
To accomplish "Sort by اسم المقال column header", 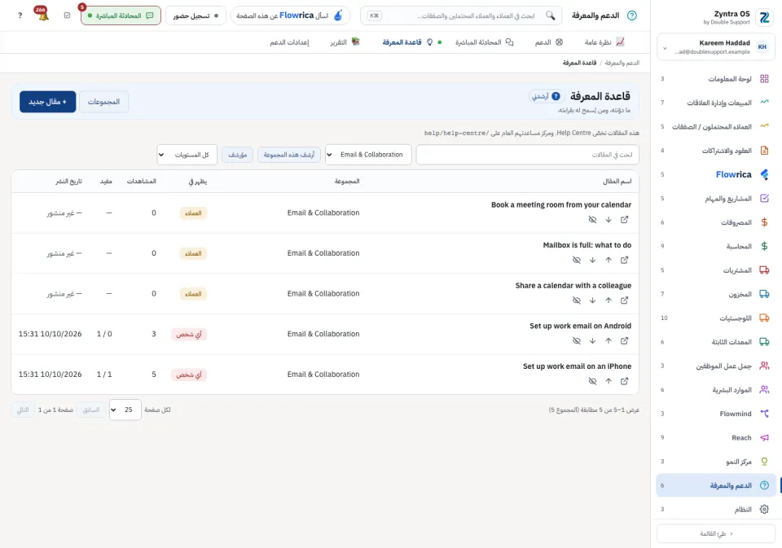I will [x=617, y=181].
